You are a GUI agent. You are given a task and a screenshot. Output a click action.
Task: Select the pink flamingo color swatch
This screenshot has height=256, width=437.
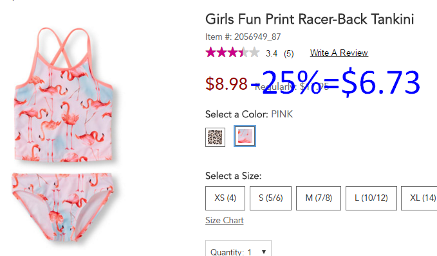pos(245,136)
